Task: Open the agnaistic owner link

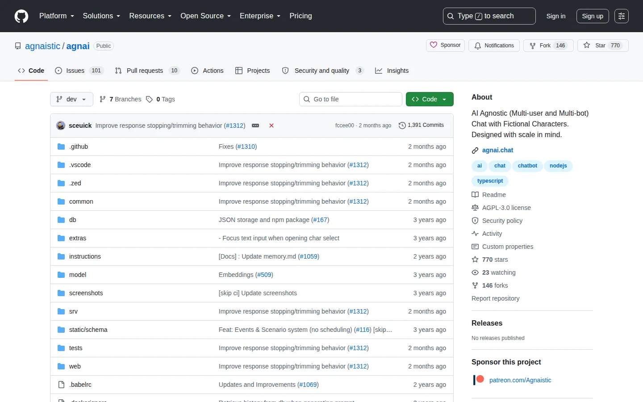Action: 42,46
